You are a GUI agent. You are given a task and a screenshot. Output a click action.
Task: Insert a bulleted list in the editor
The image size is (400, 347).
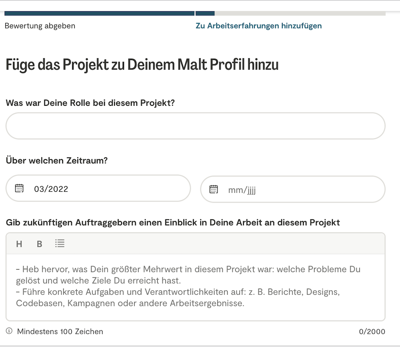click(x=60, y=244)
